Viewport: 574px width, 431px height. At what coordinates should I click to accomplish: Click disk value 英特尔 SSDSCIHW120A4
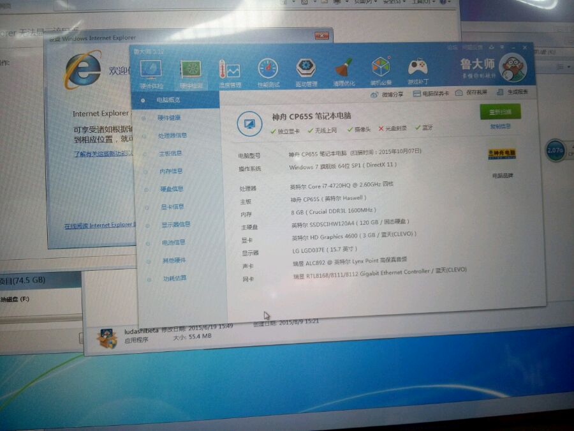[x=350, y=223]
